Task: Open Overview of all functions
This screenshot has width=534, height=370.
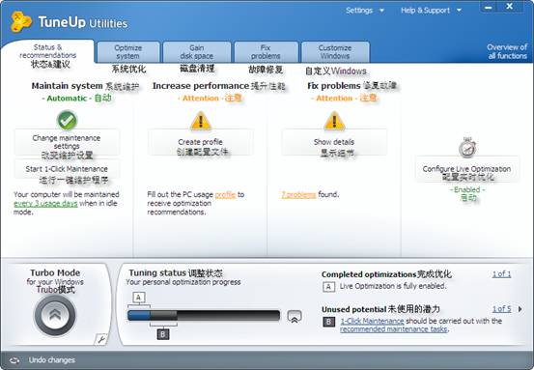Action: 507,51
